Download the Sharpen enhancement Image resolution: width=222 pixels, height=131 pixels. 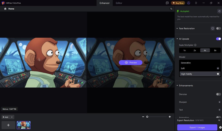pyautogui.click(x=219, y=102)
